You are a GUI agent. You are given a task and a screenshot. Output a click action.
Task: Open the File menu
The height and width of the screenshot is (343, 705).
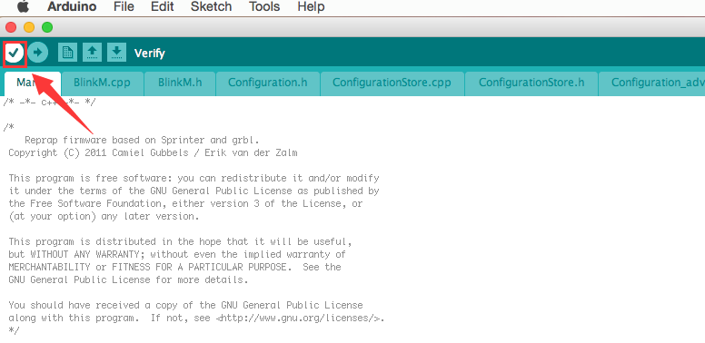pyautogui.click(x=124, y=6)
